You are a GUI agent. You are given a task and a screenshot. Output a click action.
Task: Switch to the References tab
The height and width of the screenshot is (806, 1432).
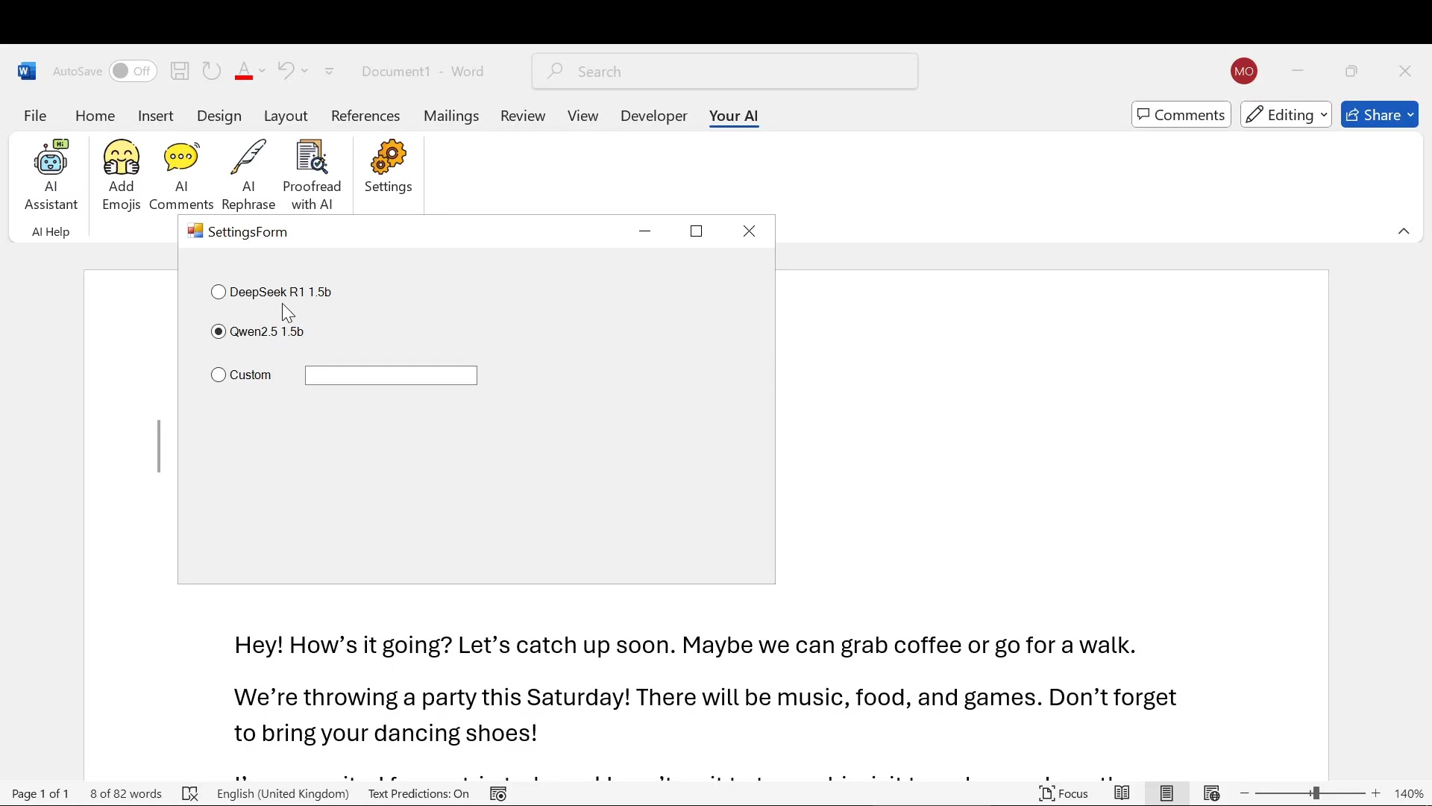pos(365,116)
